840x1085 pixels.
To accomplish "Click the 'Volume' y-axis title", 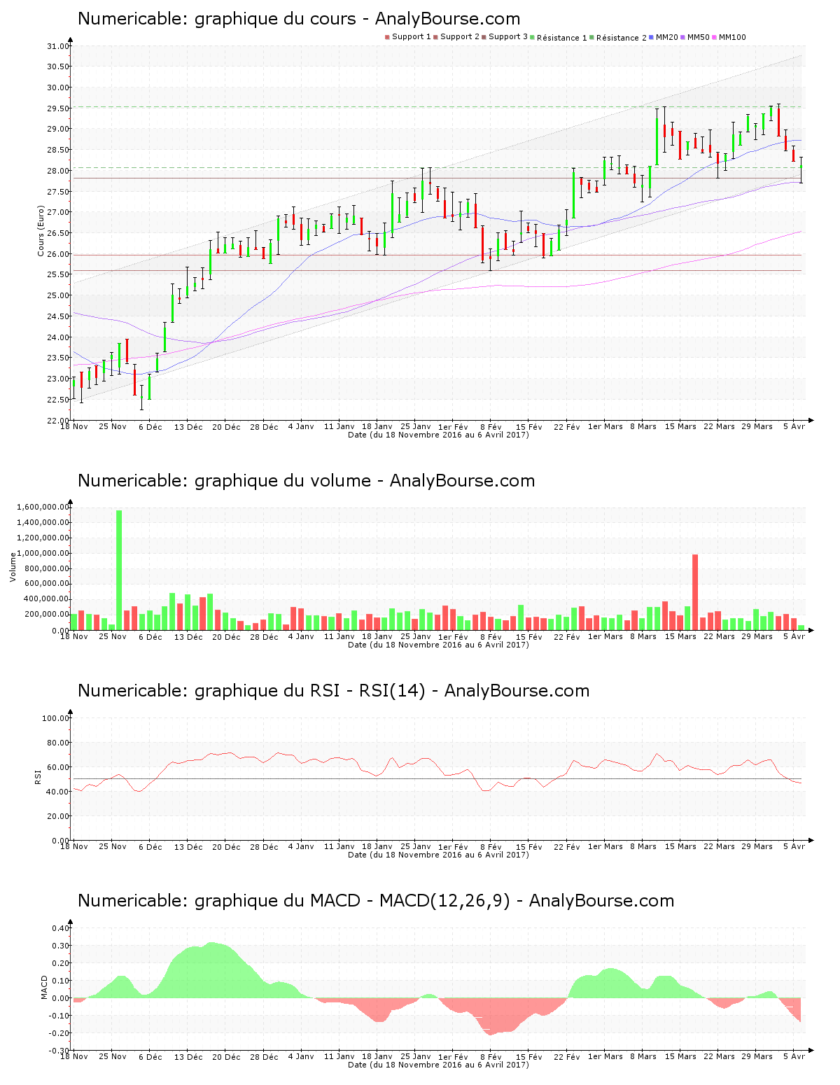I will [13, 567].
